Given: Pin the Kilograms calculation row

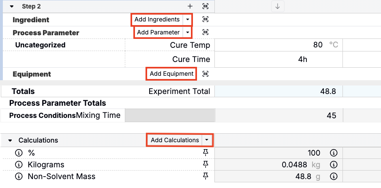Looking at the screenshot, I should coord(205,164).
